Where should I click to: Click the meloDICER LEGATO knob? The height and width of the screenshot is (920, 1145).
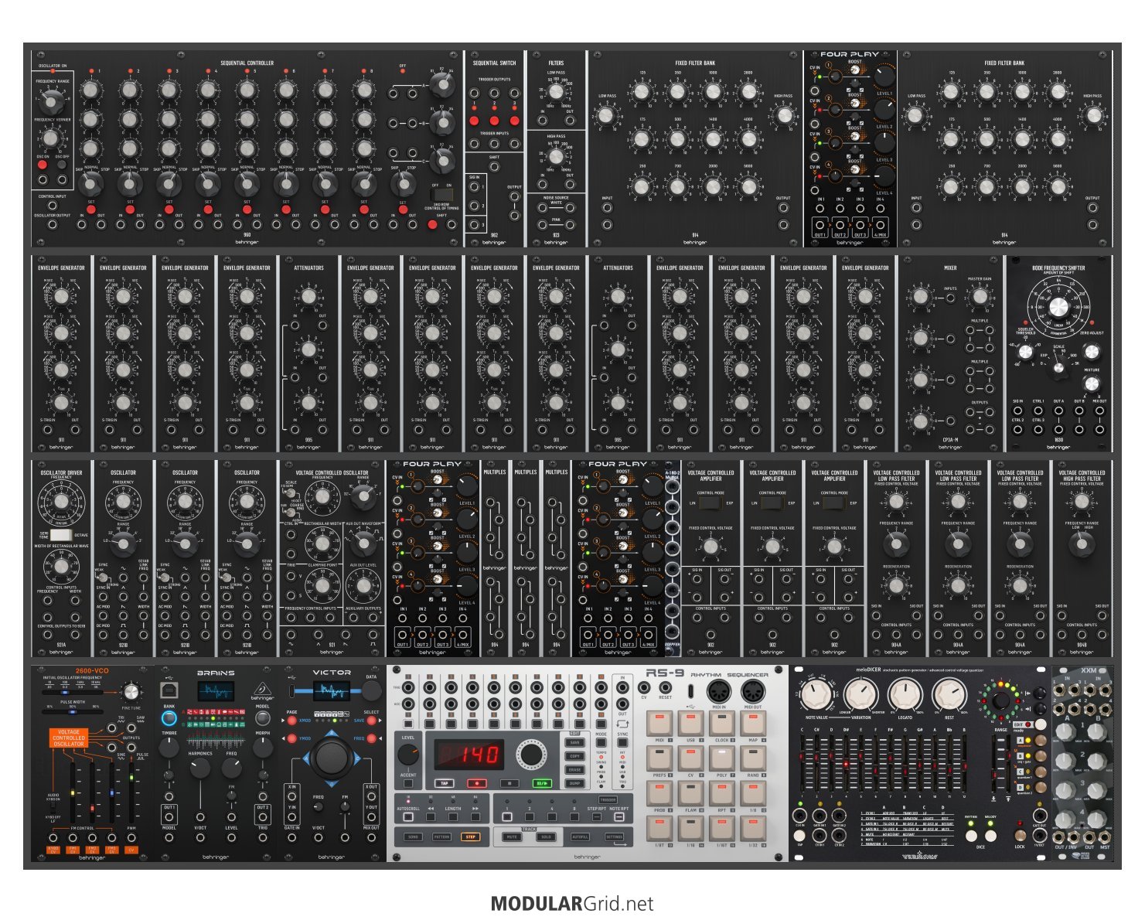click(x=905, y=696)
